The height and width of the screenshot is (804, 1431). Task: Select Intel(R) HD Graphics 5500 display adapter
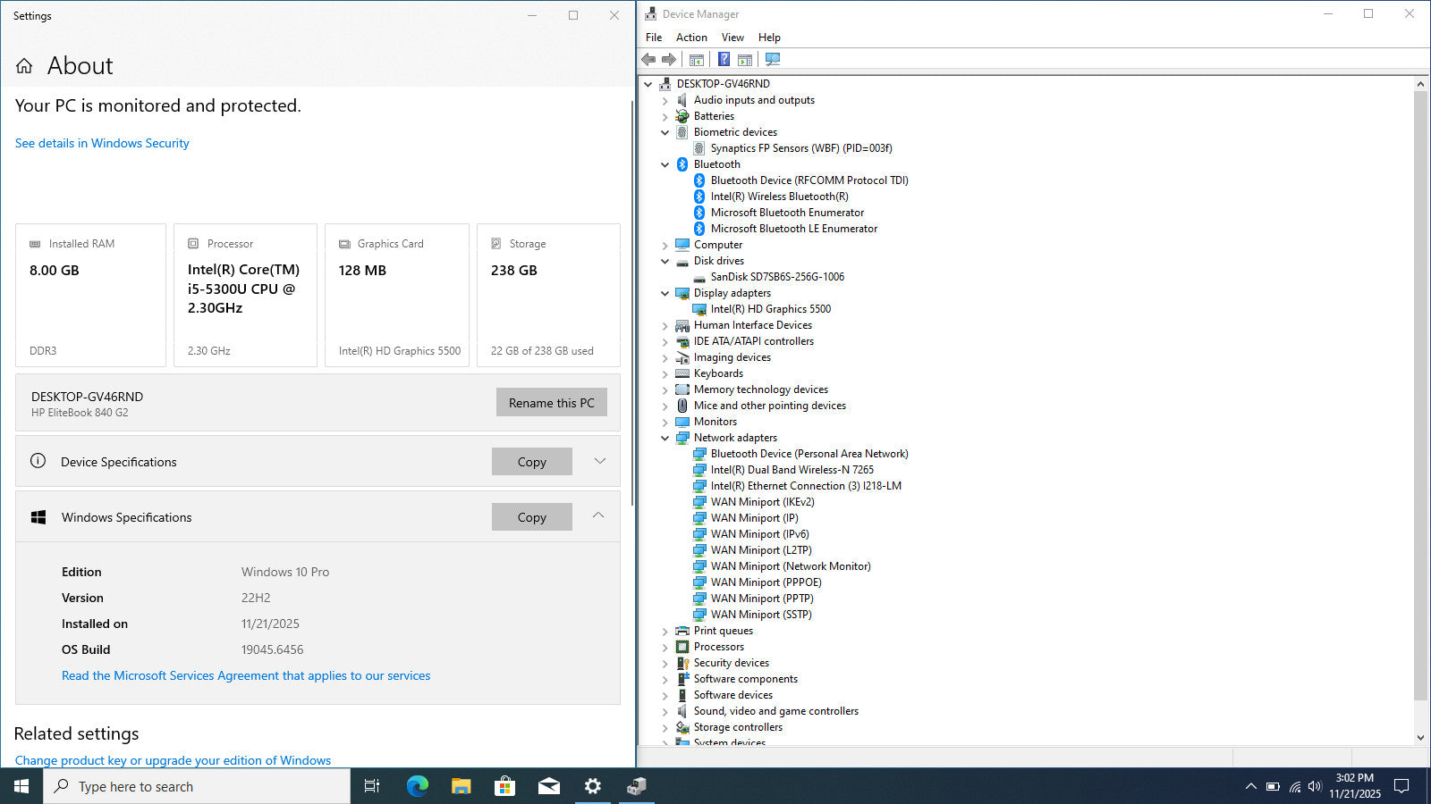click(x=770, y=309)
